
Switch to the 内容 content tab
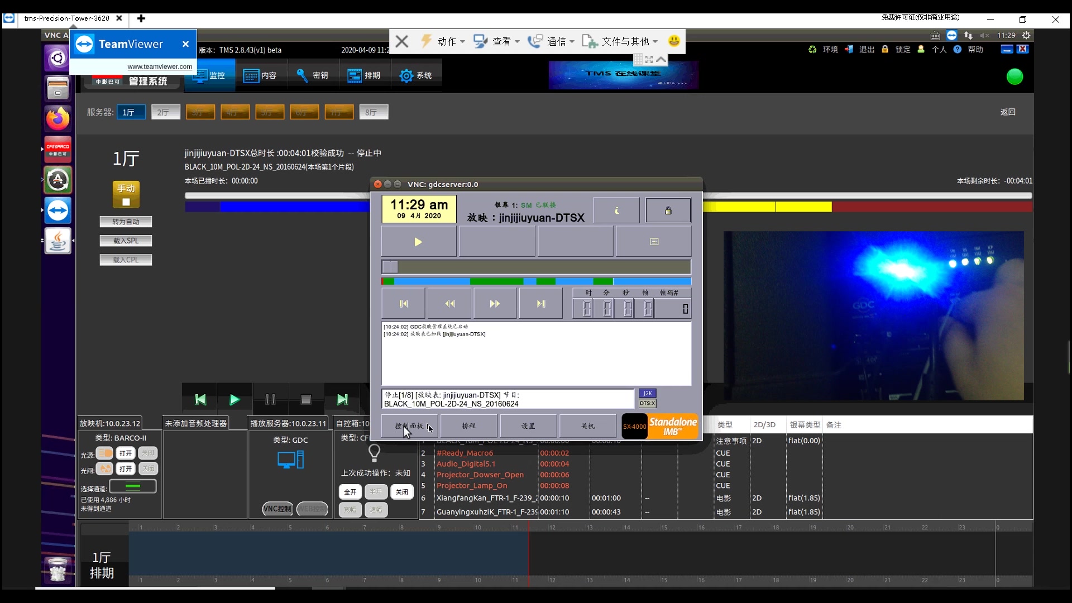click(260, 75)
